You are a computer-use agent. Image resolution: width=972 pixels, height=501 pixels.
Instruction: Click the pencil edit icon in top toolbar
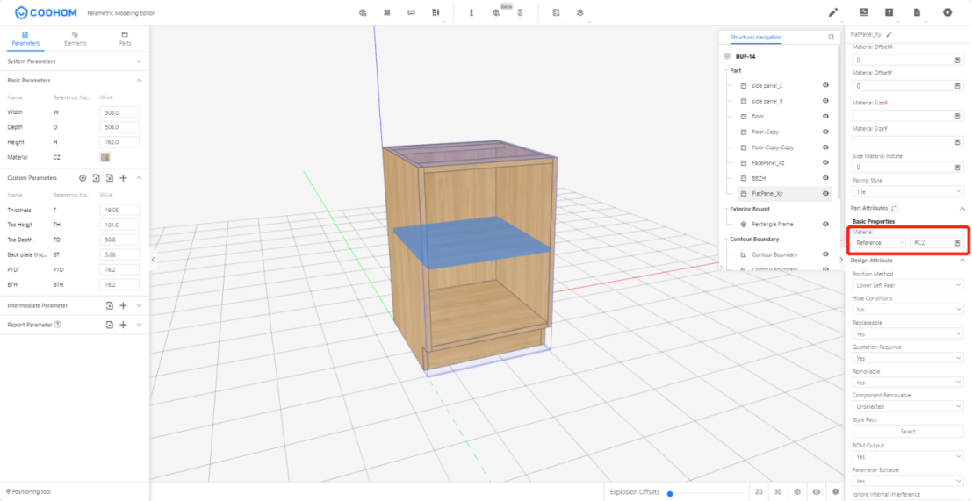[833, 12]
